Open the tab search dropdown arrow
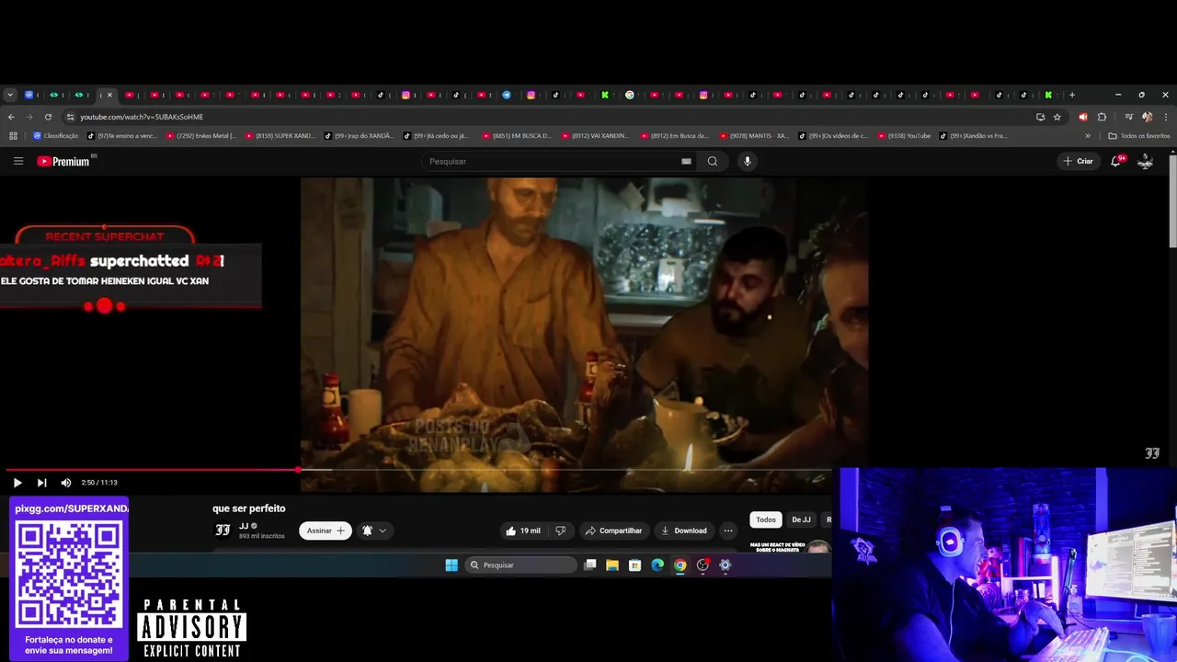 click(x=10, y=95)
